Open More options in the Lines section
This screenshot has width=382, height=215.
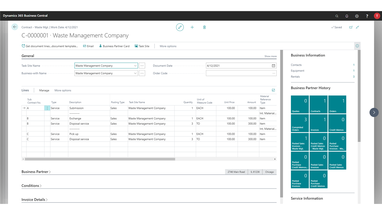pos(63,90)
